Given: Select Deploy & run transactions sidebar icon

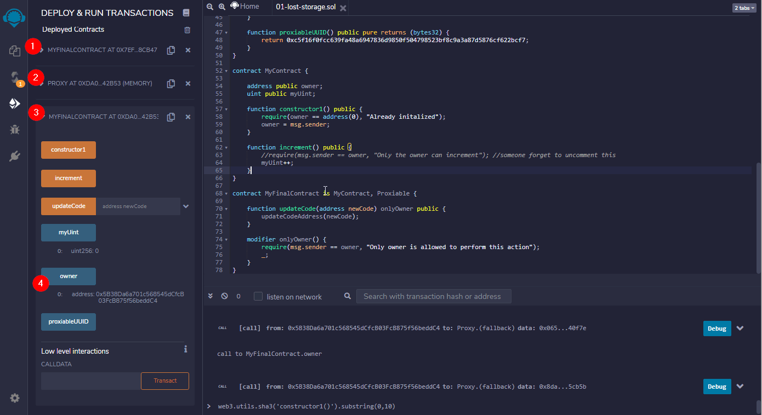Looking at the screenshot, I should pyautogui.click(x=15, y=103).
